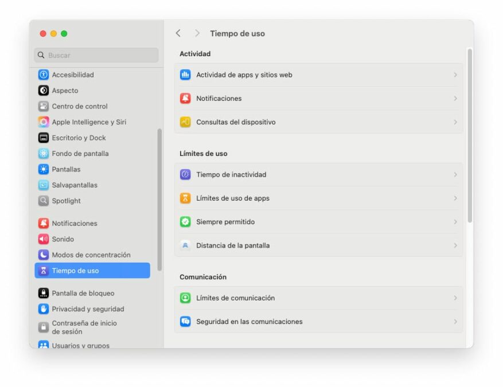This screenshot has height=387, width=503.
Task: Select Accesibilidad in the sidebar
Action: tap(92, 75)
